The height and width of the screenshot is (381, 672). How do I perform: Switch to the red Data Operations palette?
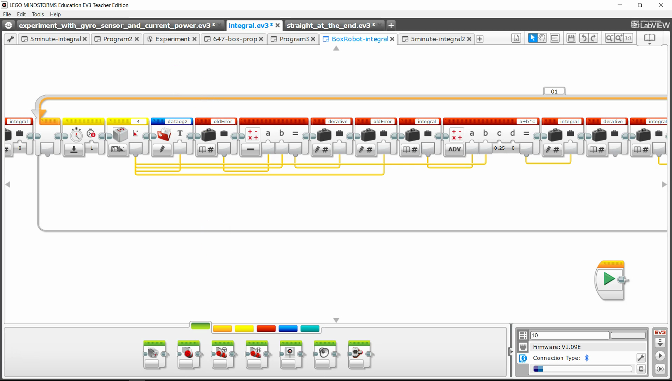[266, 328]
